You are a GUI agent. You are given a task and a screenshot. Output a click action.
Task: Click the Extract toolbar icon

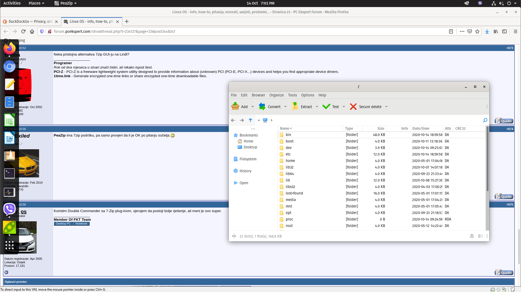[295, 106]
